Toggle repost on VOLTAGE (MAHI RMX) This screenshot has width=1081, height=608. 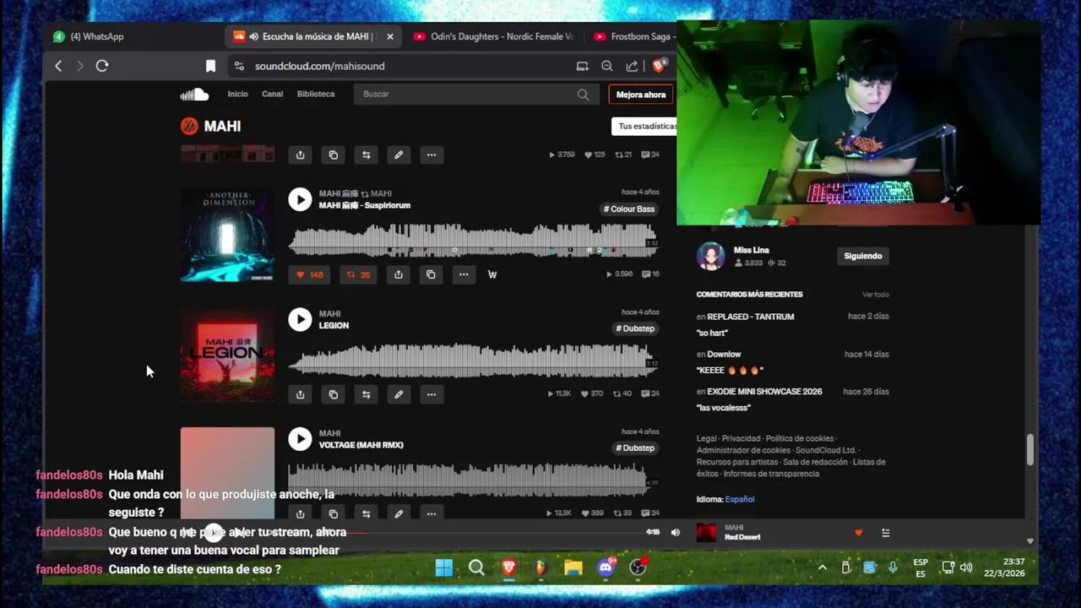(366, 513)
